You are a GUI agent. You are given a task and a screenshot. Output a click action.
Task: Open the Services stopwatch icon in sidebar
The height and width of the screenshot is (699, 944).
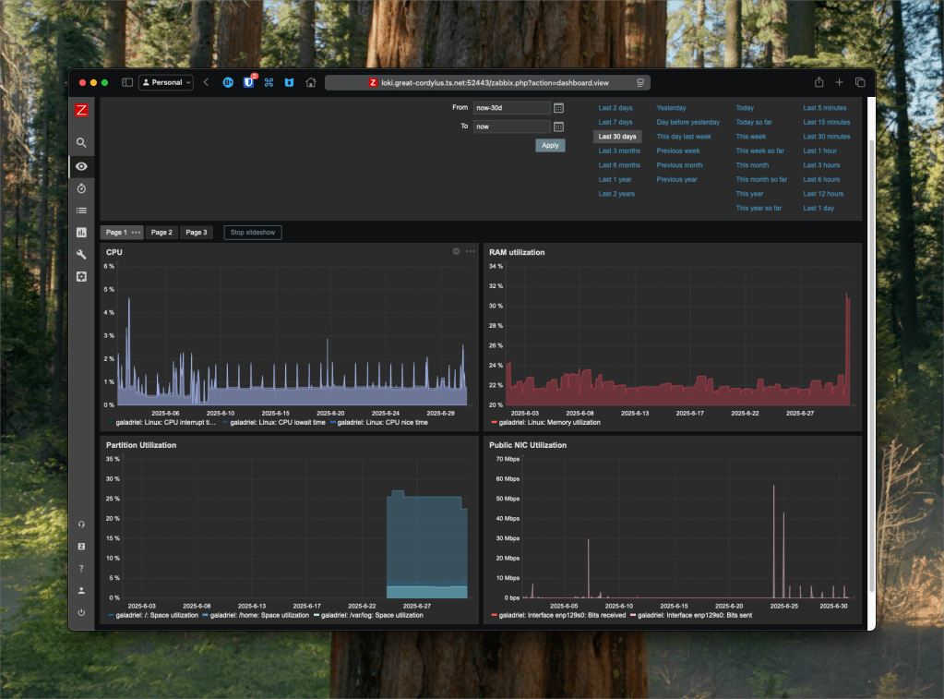pyautogui.click(x=81, y=188)
